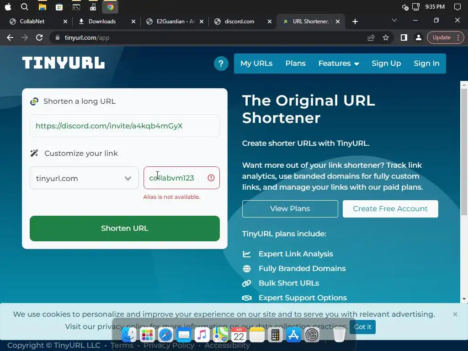Open Launchpad in the dock
Viewport: 468px width, 351px height.
[147, 335]
